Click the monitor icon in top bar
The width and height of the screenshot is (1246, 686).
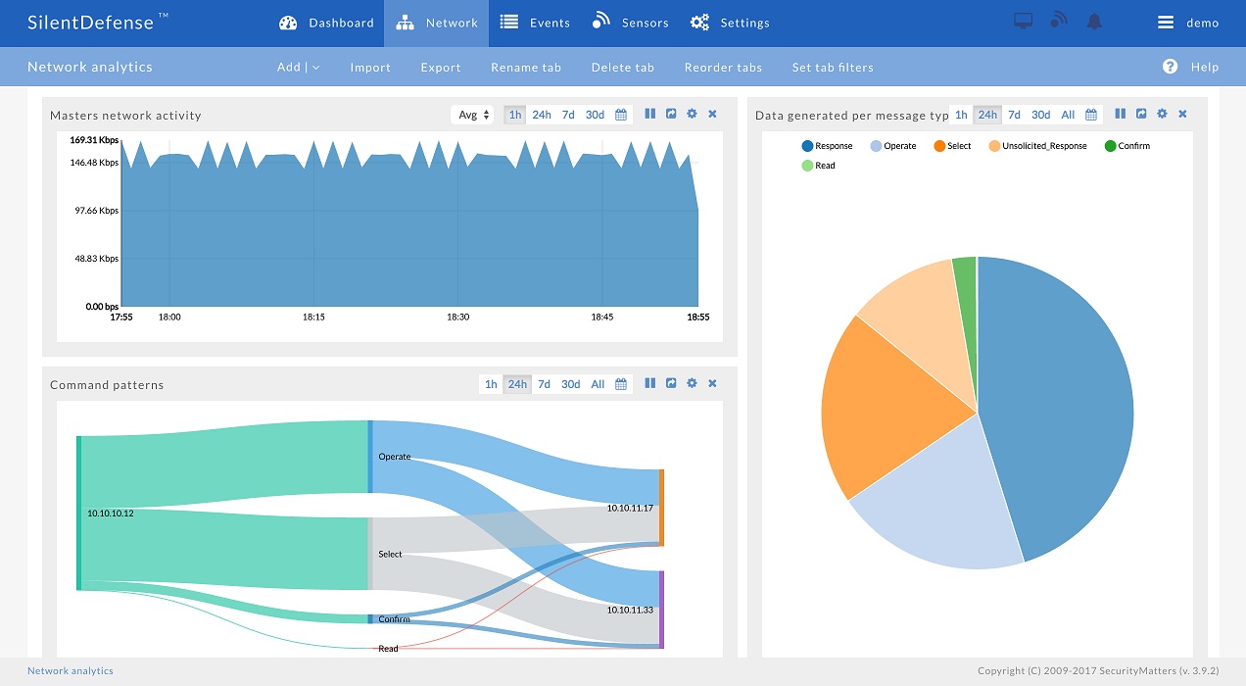point(1023,23)
